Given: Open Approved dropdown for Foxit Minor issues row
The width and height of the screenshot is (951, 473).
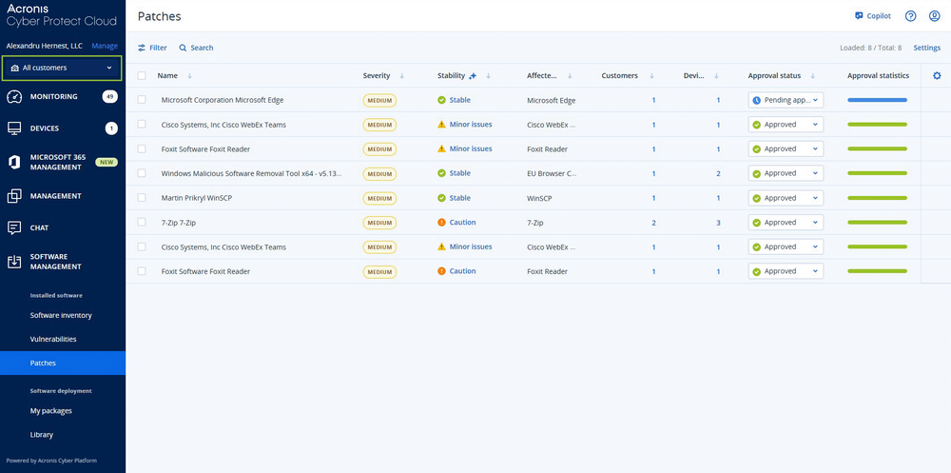Looking at the screenshot, I should 786,148.
